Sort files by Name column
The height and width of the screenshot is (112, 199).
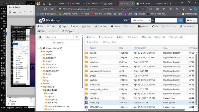coord(93,48)
